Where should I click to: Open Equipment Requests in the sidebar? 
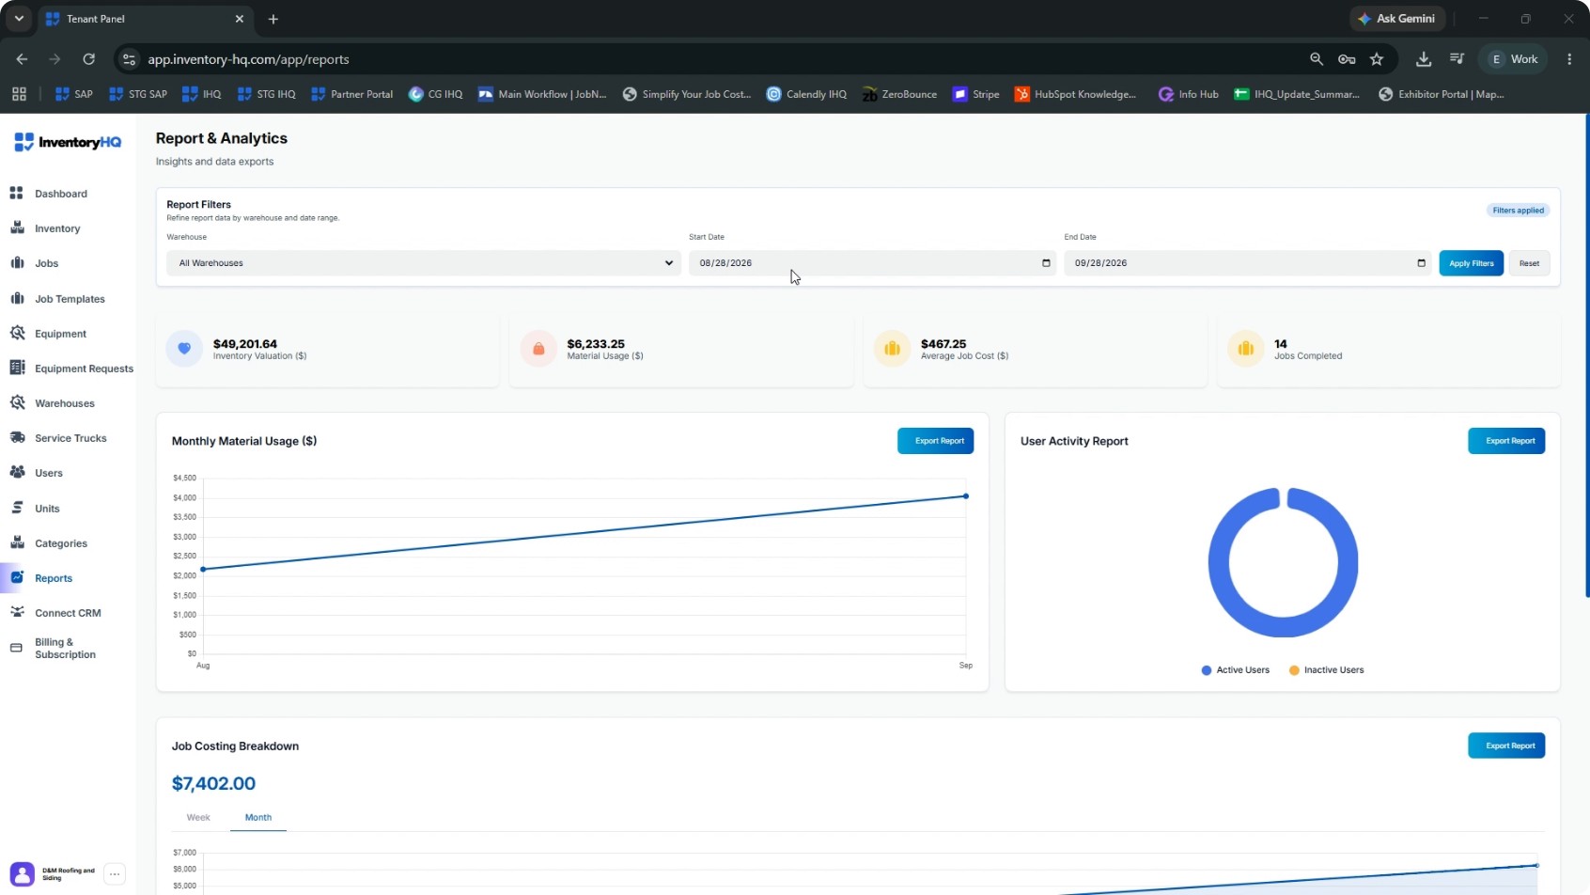pyautogui.click(x=84, y=369)
